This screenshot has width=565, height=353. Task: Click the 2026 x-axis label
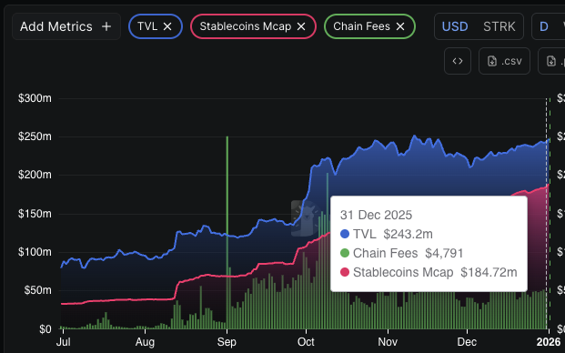coord(549,342)
